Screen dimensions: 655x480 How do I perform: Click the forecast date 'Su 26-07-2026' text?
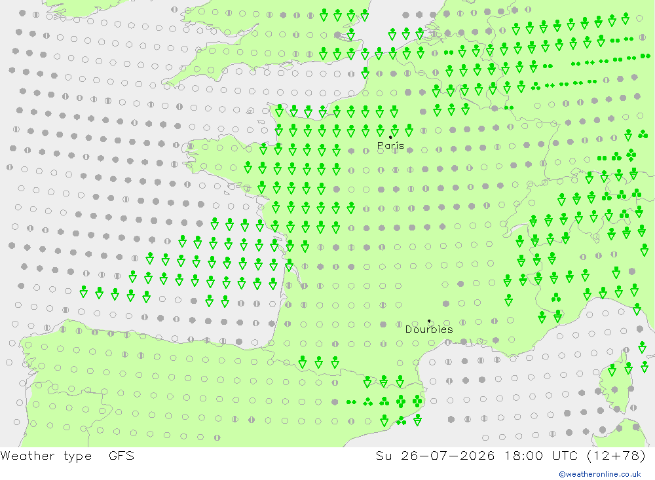tap(436, 456)
